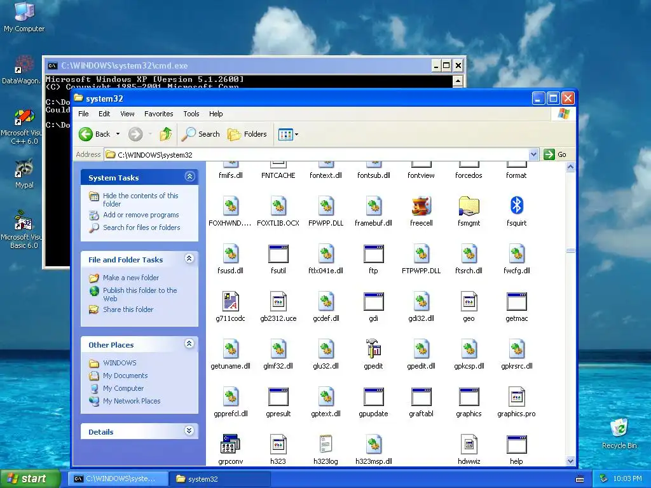
Task: Click the file list scroll down arrow
Action: pyautogui.click(x=570, y=461)
